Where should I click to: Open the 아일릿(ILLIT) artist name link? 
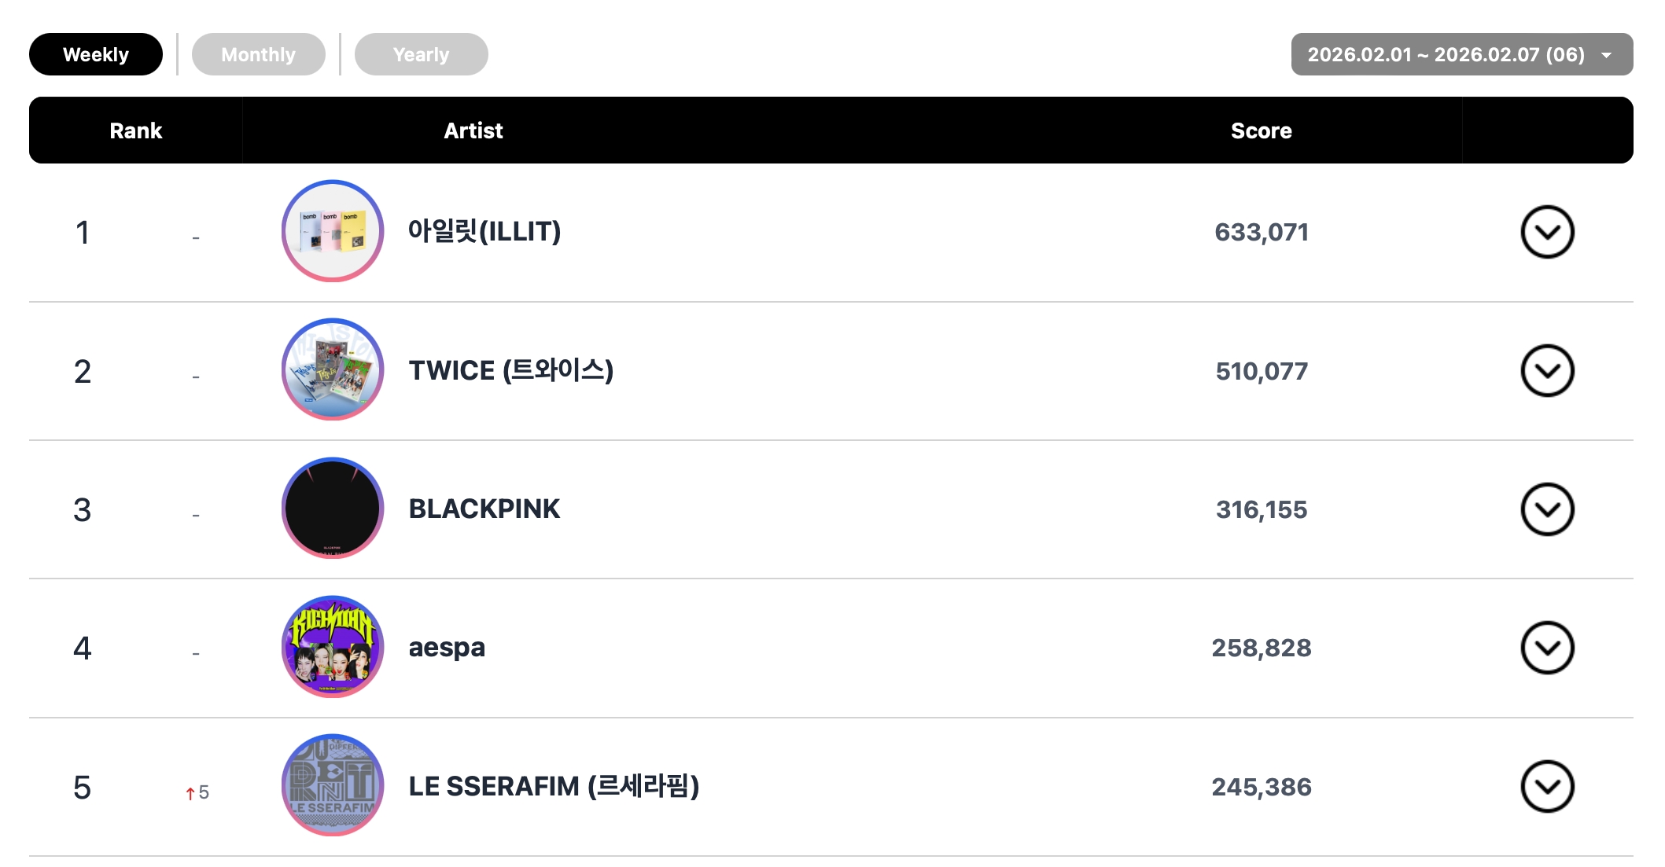coord(484,231)
